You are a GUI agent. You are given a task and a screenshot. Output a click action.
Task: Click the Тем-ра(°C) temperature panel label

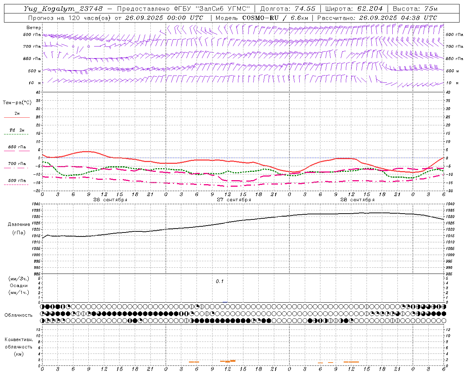pyautogui.click(x=17, y=103)
